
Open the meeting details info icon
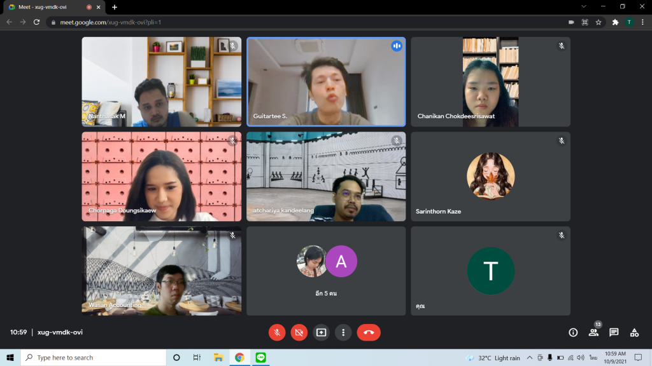(x=573, y=332)
